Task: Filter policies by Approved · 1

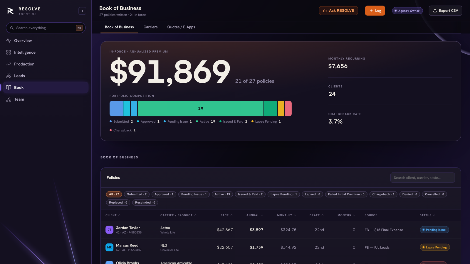Action: (164, 194)
